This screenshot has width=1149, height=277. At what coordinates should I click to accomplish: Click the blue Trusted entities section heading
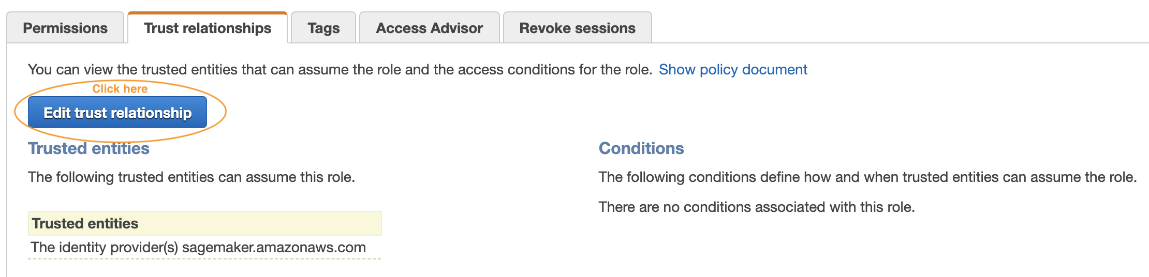click(89, 149)
